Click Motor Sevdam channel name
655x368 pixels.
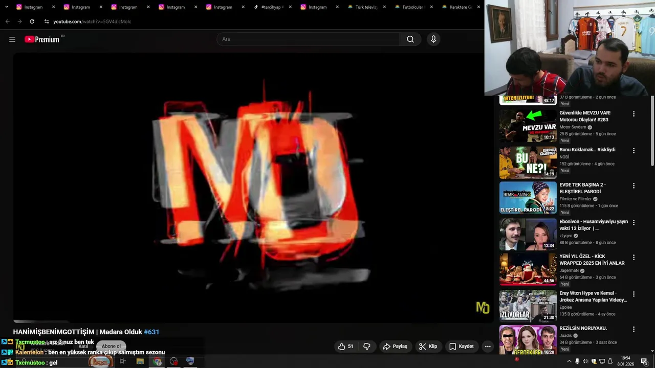click(x=573, y=127)
